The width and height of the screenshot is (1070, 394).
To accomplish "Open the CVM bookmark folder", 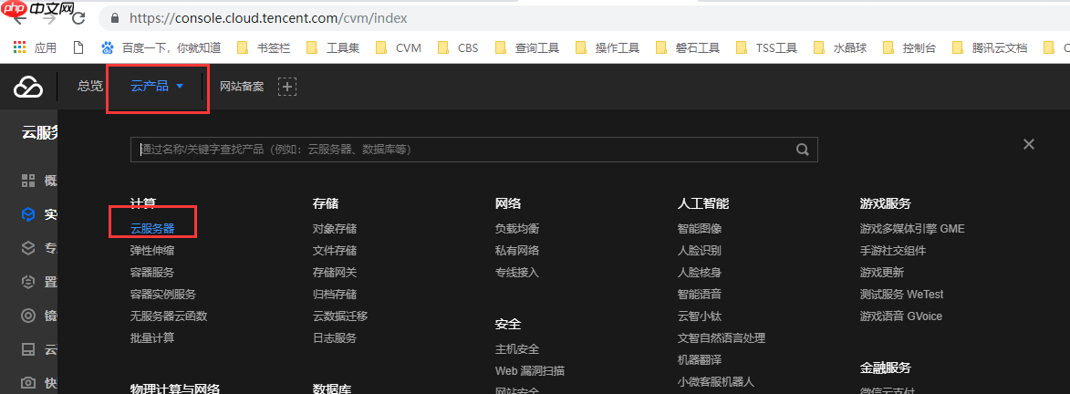I will 399,47.
